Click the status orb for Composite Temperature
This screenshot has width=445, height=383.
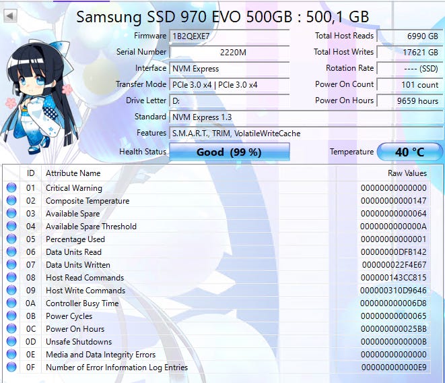11,200
